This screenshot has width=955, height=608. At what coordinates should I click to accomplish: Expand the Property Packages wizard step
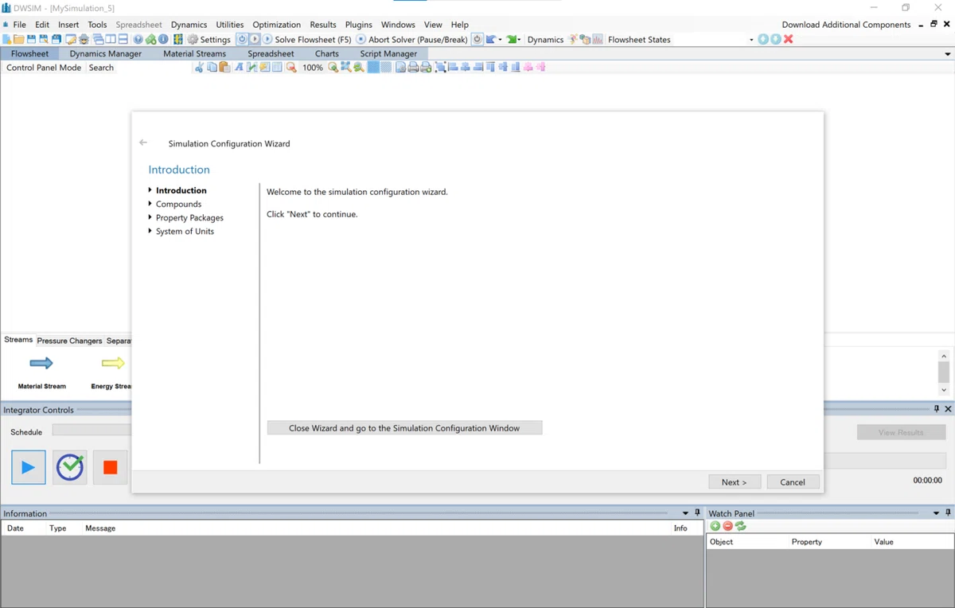(x=150, y=218)
